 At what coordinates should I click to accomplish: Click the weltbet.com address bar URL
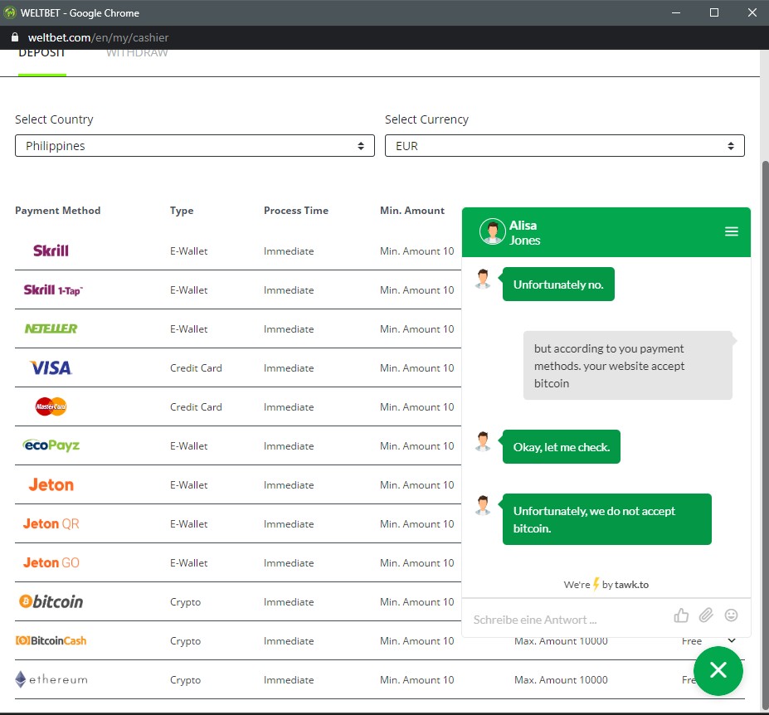click(98, 38)
